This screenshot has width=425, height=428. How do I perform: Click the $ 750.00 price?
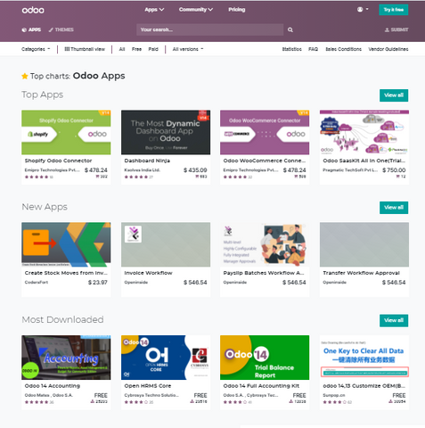click(394, 170)
